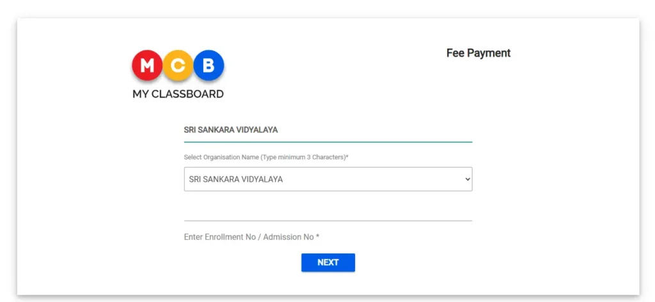Image resolution: width=655 pixels, height=302 pixels.
Task: Click the empty enrollment number input line
Action: [327, 213]
